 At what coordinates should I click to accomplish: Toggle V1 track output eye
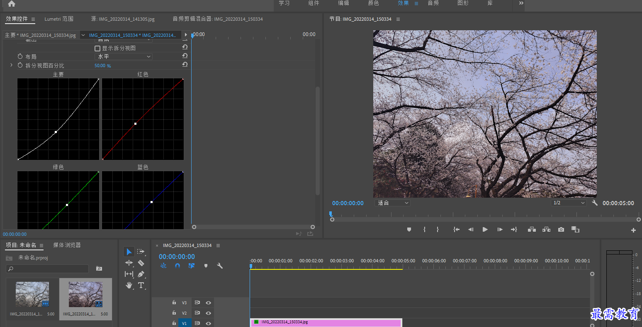(x=209, y=323)
